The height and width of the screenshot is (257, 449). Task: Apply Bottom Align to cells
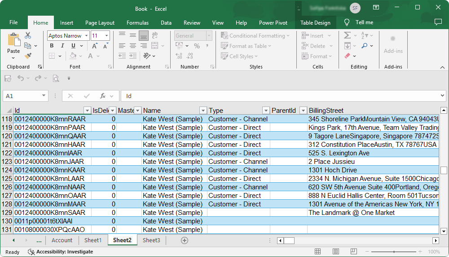[144, 35]
